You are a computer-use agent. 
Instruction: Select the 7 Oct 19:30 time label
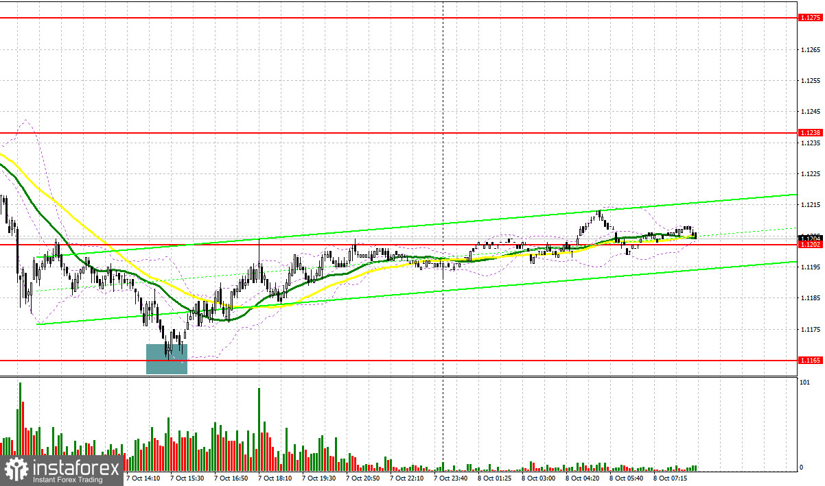pos(318,477)
